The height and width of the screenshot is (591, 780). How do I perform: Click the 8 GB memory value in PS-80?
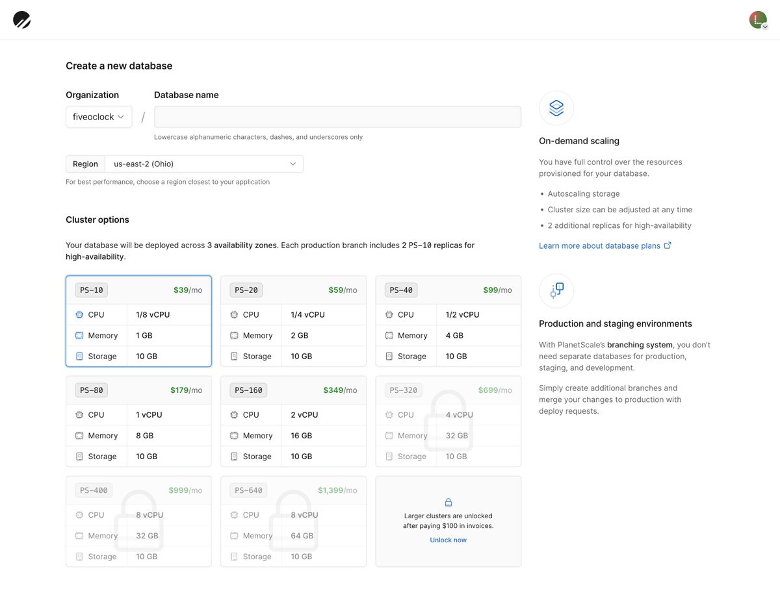145,435
